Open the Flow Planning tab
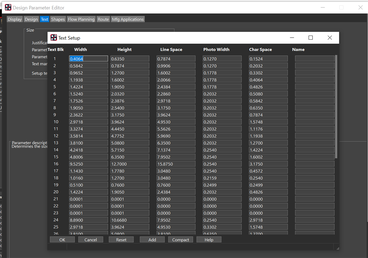This screenshot has width=368, height=258. [81, 19]
